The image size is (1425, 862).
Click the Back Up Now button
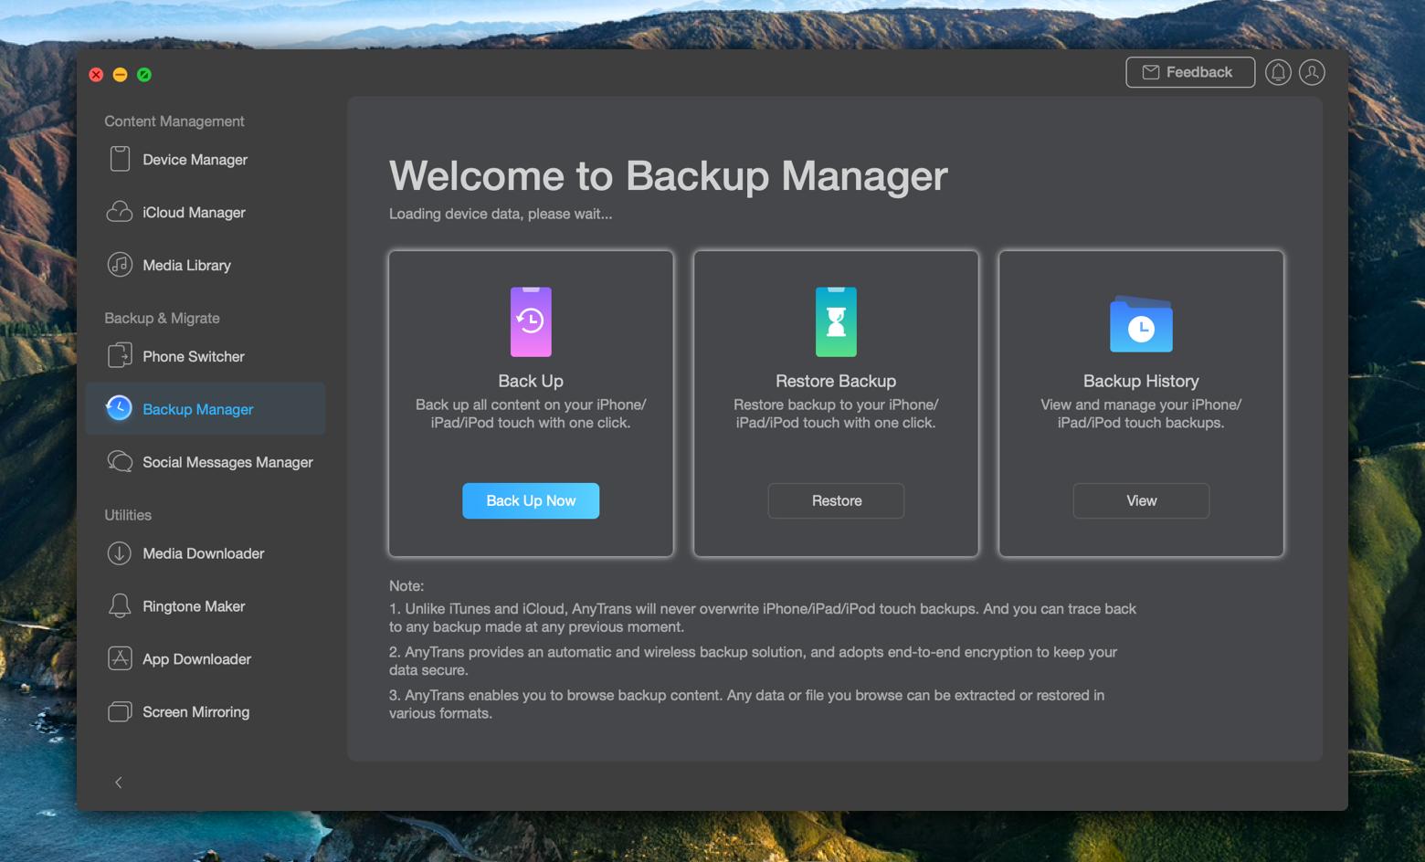531,500
